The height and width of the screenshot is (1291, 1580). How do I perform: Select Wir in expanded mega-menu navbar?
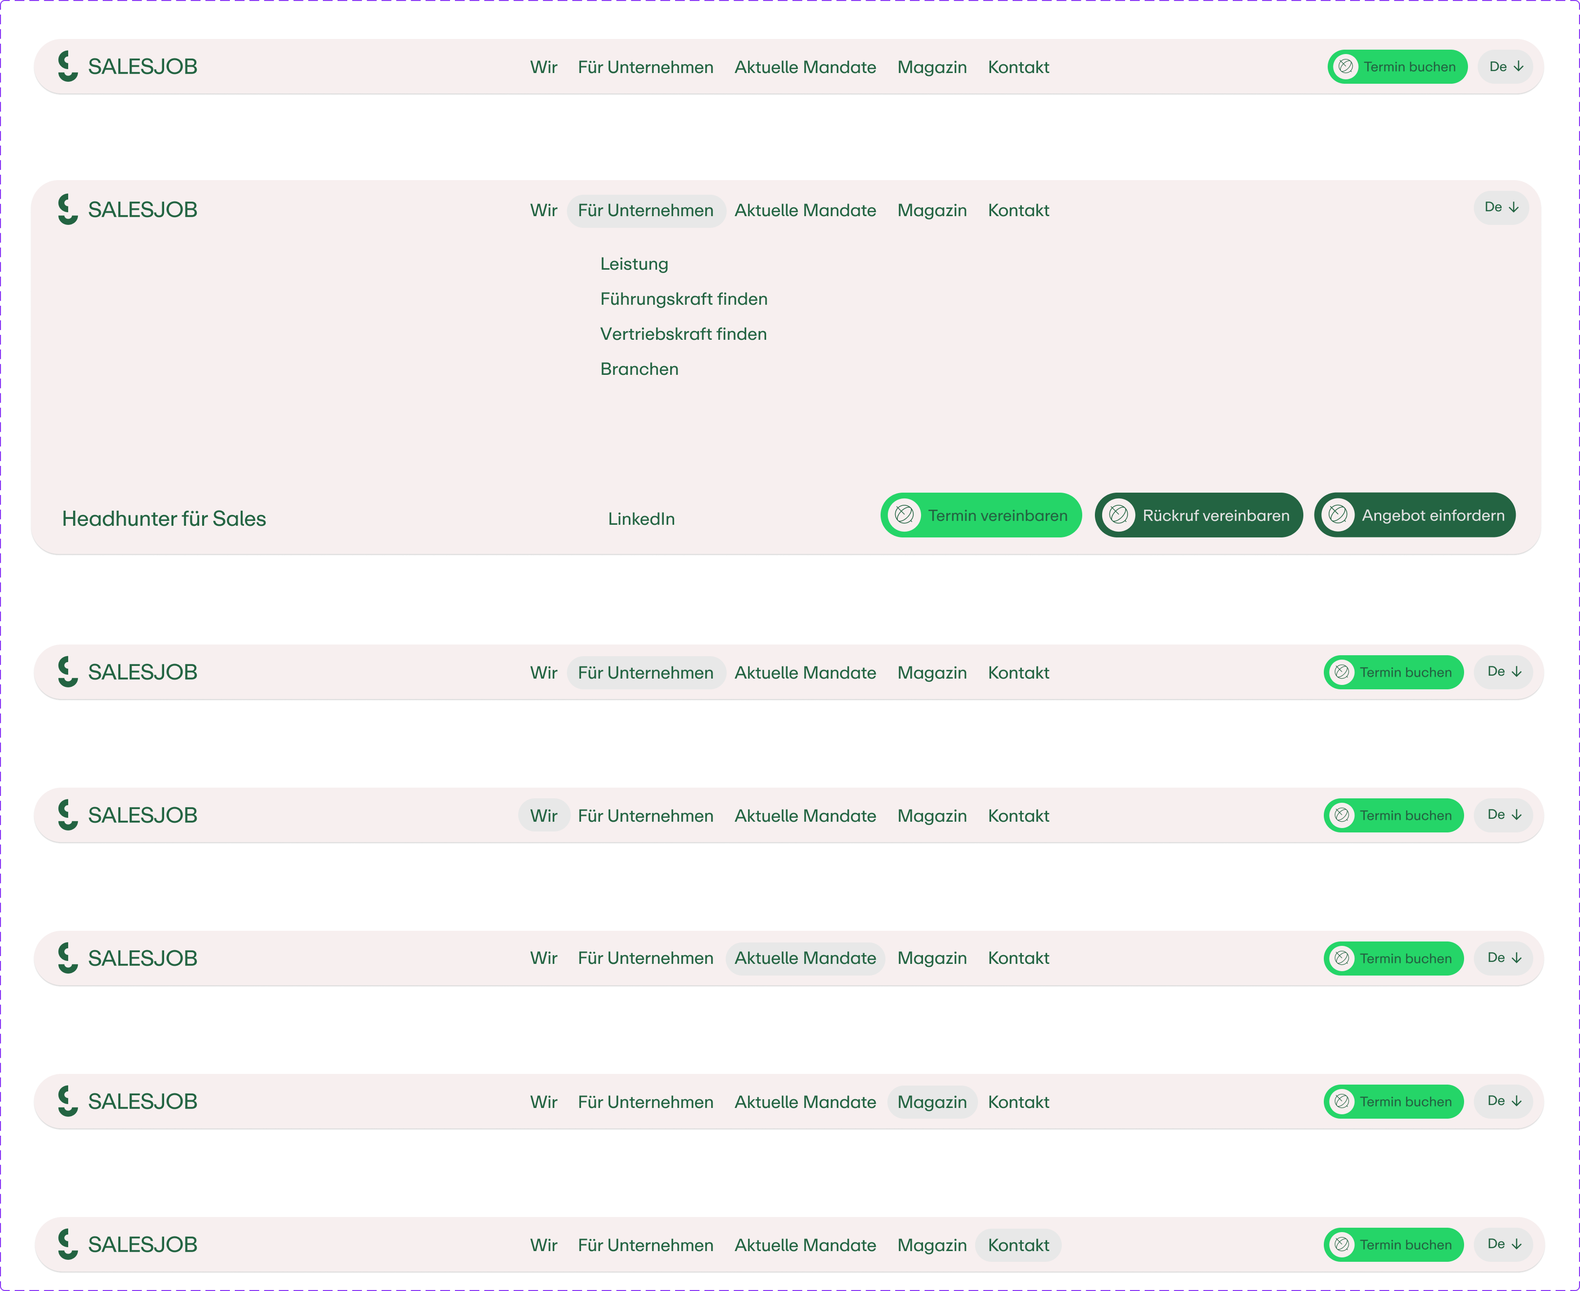coord(544,210)
